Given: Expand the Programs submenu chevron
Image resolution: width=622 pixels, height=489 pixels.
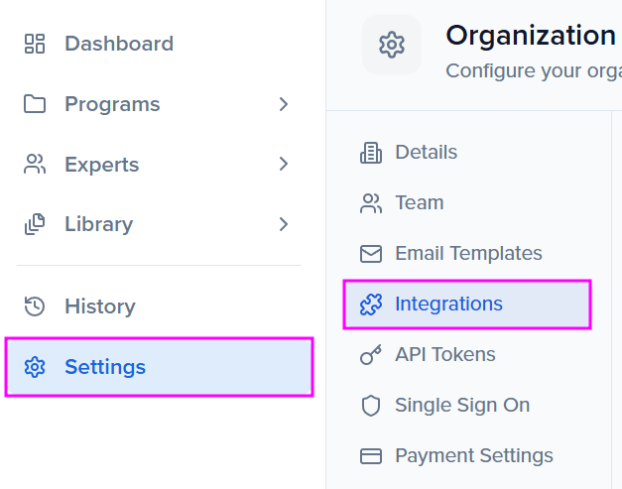Looking at the screenshot, I should click(284, 104).
